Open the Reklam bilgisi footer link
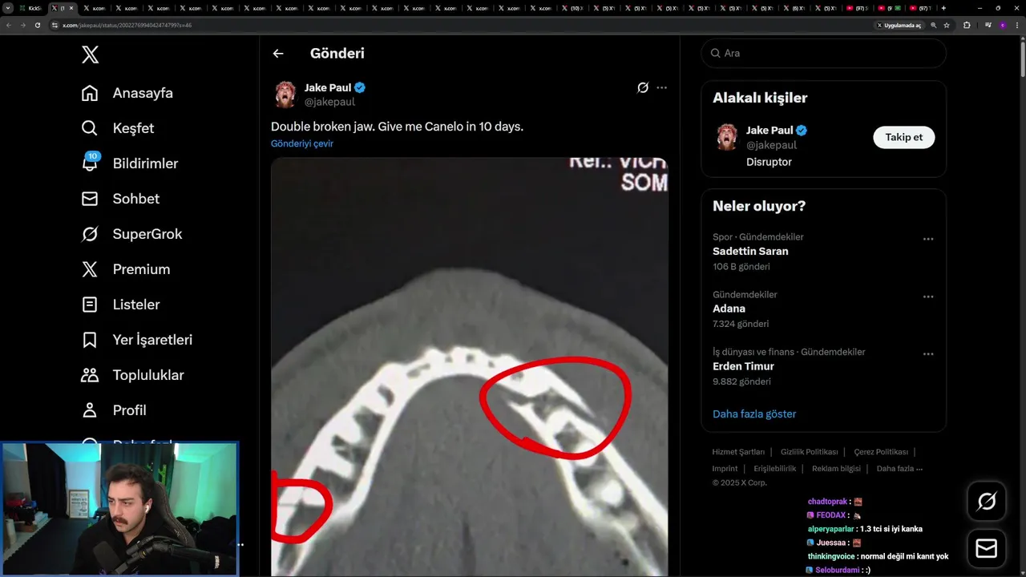The width and height of the screenshot is (1026, 577). (x=836, y=469)
